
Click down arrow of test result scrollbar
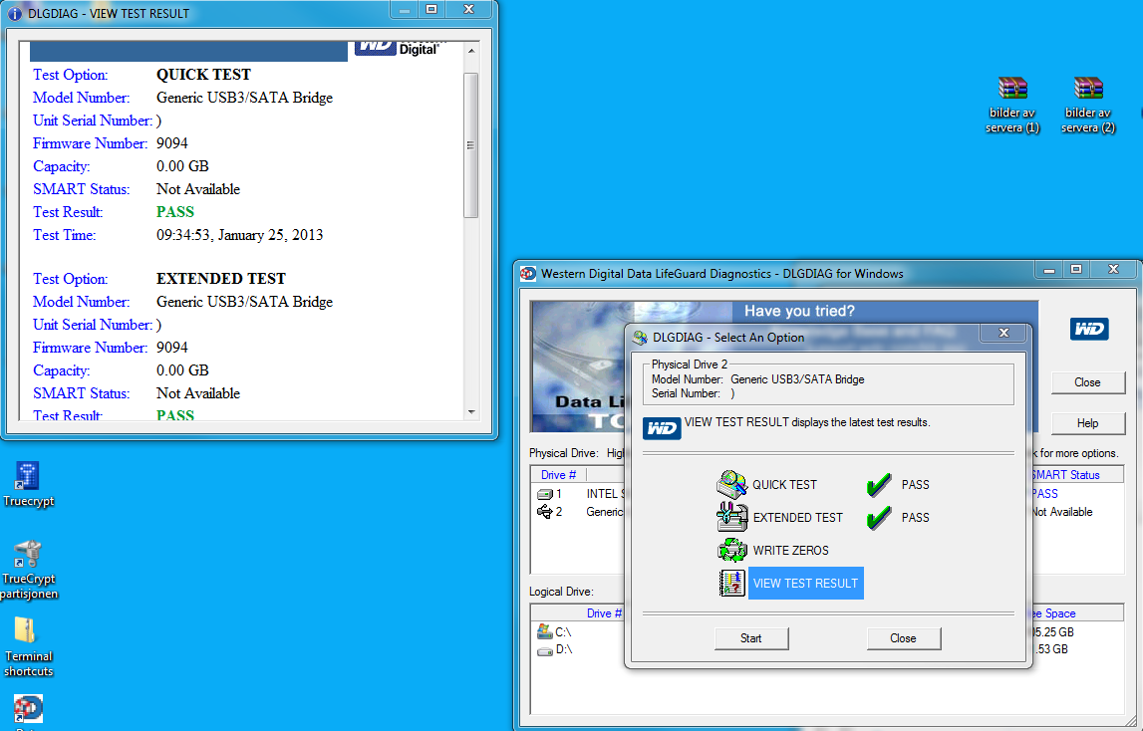click(x=471, y=412)
